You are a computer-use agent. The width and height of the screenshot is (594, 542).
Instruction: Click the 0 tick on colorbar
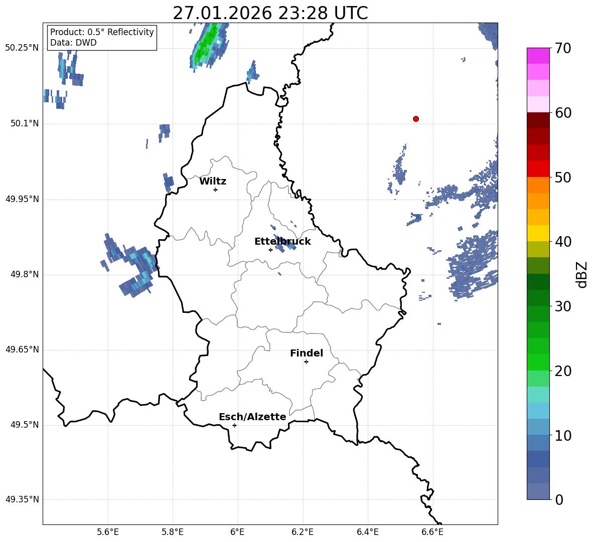(559, 499)
